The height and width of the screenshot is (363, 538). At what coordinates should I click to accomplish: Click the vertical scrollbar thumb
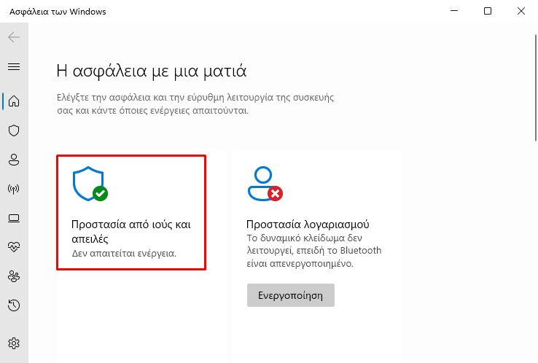[x=536, y=87]
